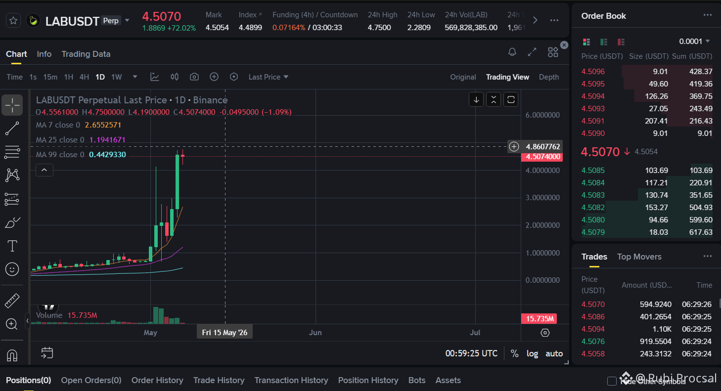
Task: Open the technical indicators icon in chart toolbar
Action: click(x=155, y=77)
